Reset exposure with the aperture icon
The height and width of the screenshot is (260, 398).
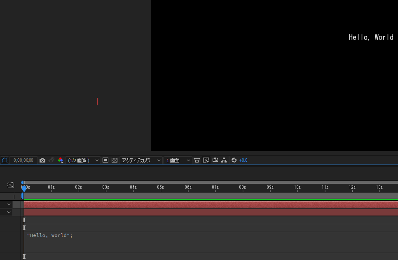(x=234, y=160)
